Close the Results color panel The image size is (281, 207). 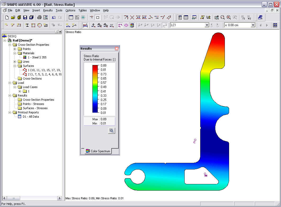(x=117, y=48)
